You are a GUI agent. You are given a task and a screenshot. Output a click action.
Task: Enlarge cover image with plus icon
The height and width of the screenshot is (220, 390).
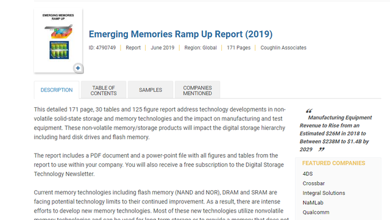[78, 68]
